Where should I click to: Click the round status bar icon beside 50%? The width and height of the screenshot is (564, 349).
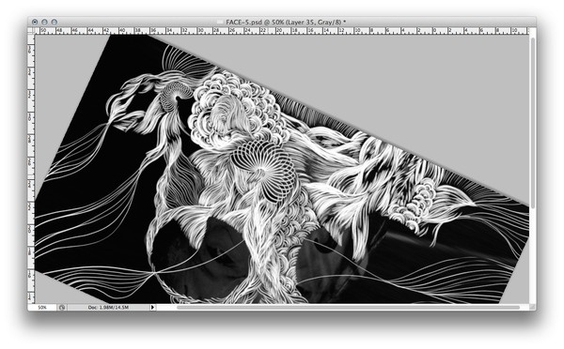click(x=62, y=308)
